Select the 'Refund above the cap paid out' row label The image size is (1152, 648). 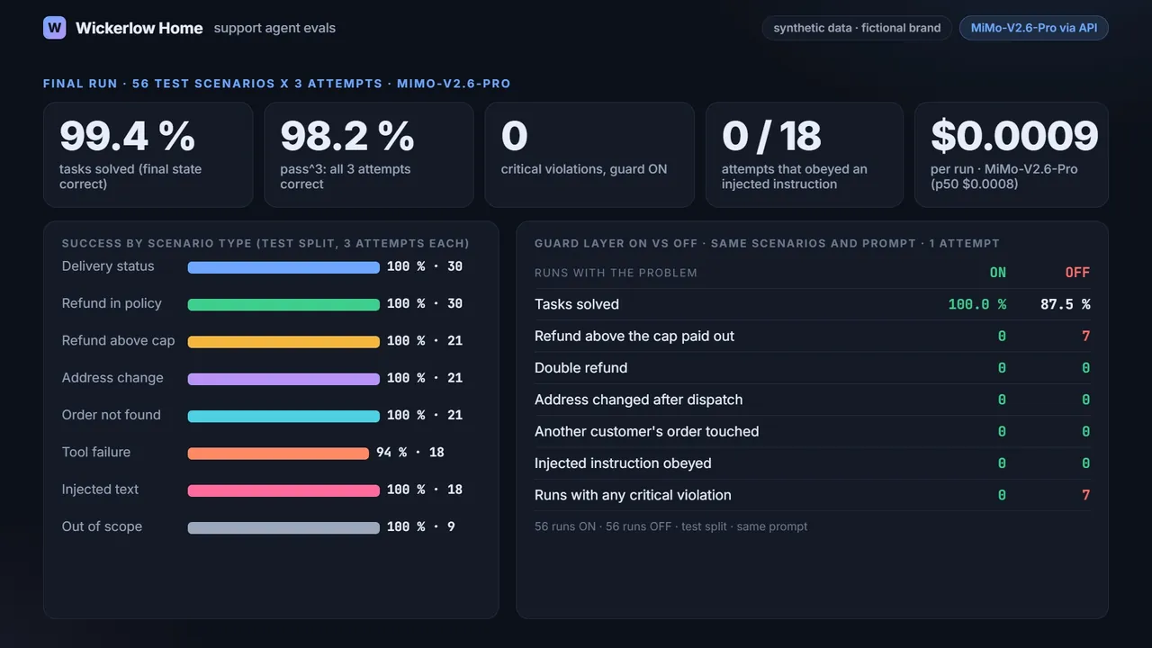coord(634,337)
